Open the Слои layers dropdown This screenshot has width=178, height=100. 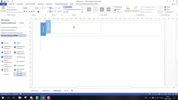pos(167,9)
